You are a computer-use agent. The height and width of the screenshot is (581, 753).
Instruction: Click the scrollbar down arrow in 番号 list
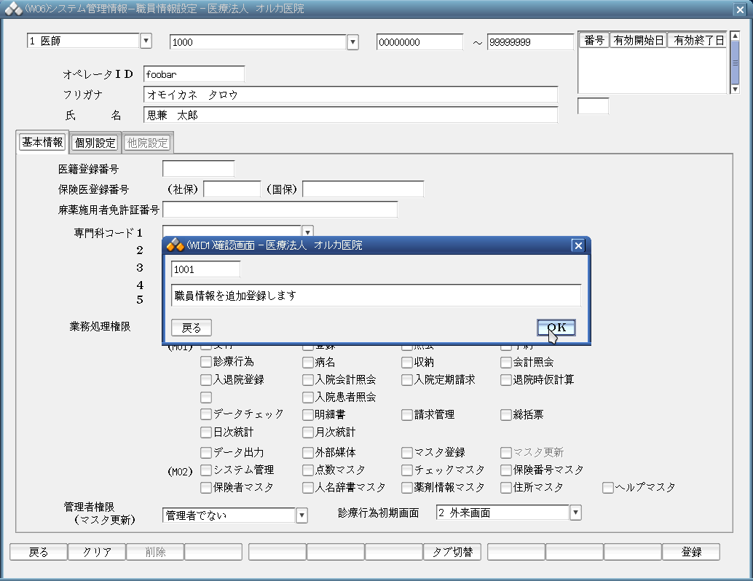734,89
